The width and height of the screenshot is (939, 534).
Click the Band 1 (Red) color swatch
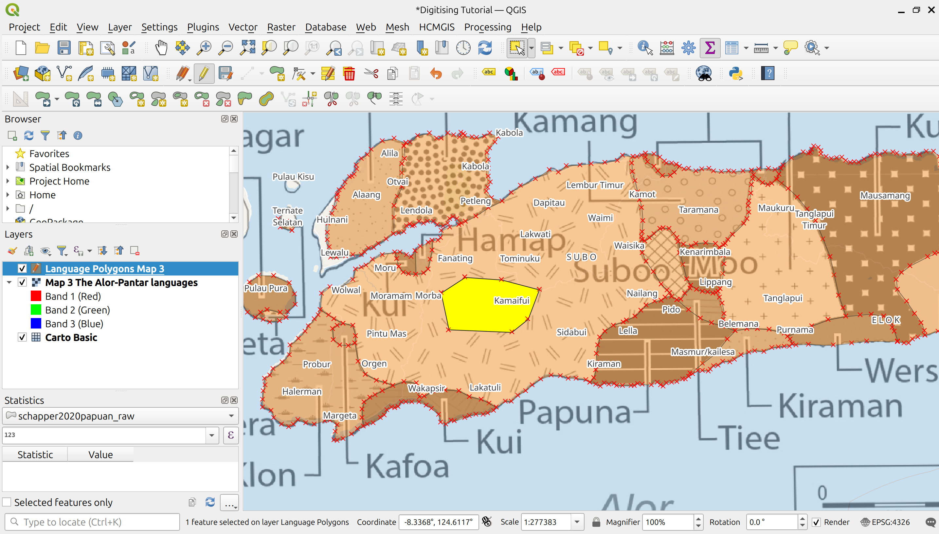36,296
